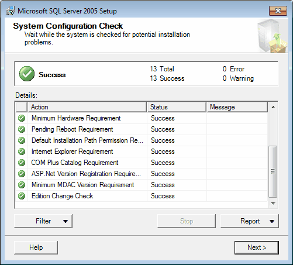Select the Internet Explorer Requirement row
The width and height of the screenshot is (293, 265).
[x=142, y=152]
